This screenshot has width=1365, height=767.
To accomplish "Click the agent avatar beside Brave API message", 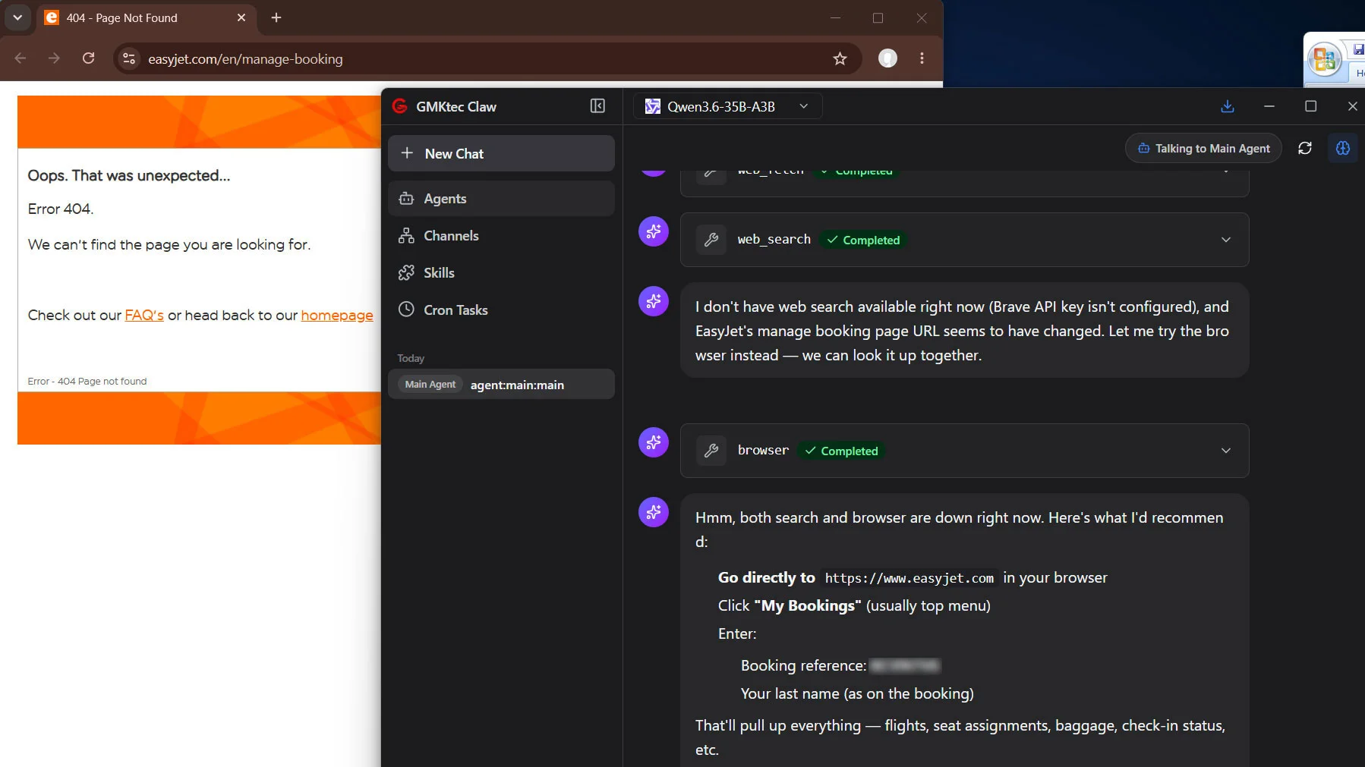I will tap(654, 301).
